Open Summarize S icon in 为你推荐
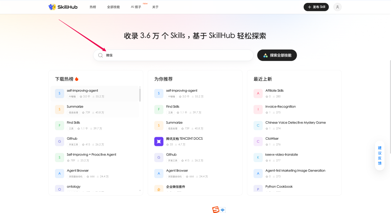The height and width of the screenshot is (213, 391). [159, 126]
